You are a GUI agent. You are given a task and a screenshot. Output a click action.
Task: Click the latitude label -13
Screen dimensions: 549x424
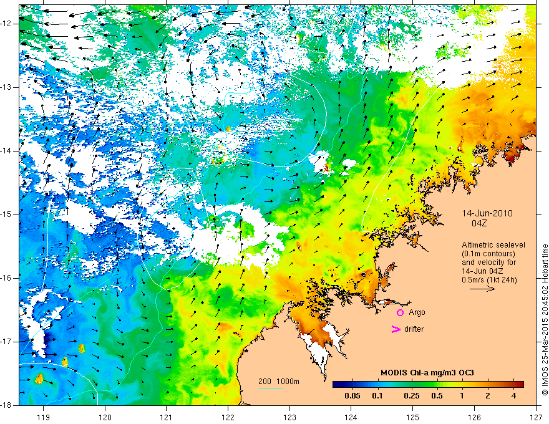pos(7,87)
